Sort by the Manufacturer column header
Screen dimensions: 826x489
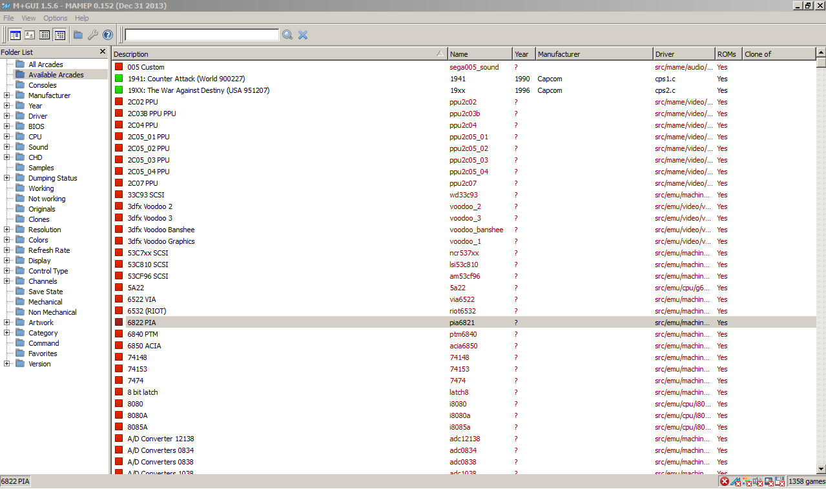pyautogui.click(x=593, y=54)
